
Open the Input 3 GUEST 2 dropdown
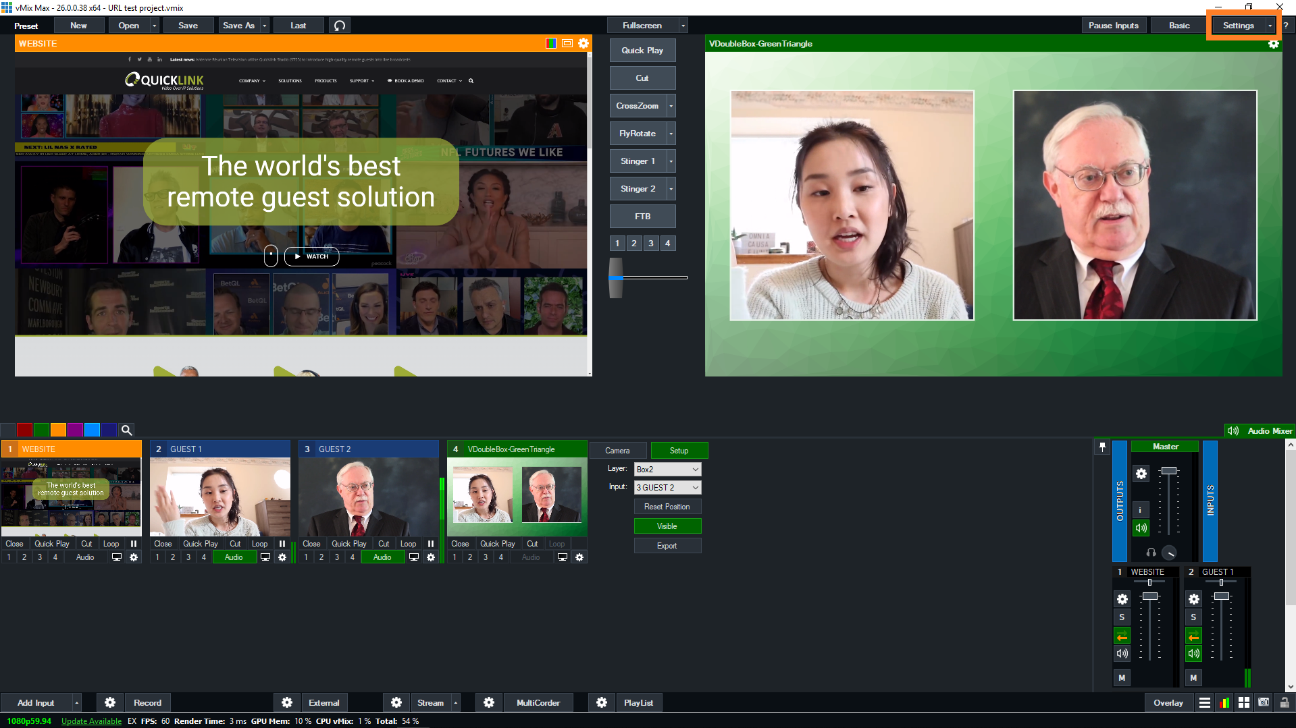(667, 488)
